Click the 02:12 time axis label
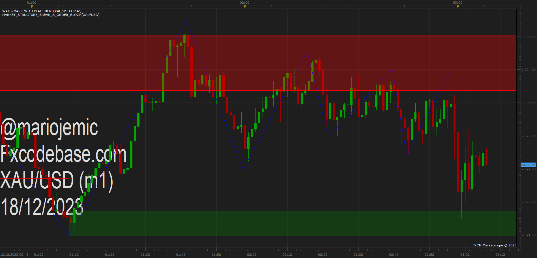 point(287,255)
